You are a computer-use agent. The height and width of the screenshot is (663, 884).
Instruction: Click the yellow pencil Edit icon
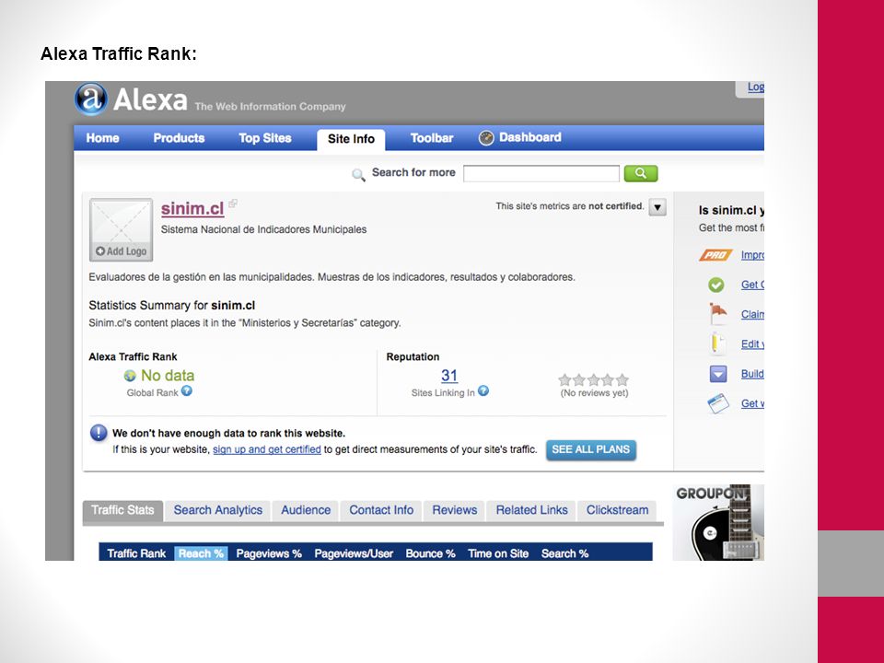[x=717, y=343]
